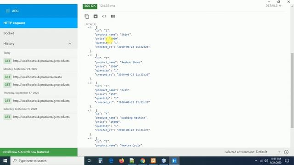
Task: Open the network tray icon
Action: tap(261, 161)
